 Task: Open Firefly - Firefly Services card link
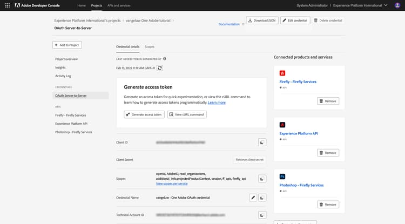point(298,82)
